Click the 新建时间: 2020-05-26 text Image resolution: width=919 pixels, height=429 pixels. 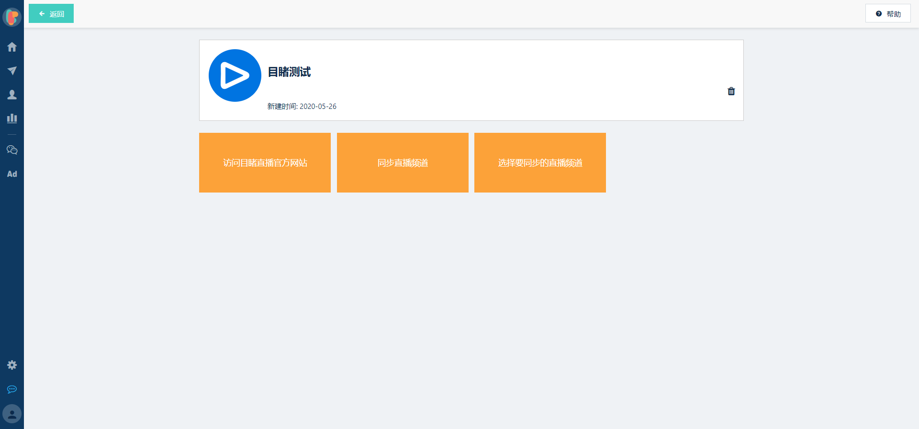click(302, 106)
